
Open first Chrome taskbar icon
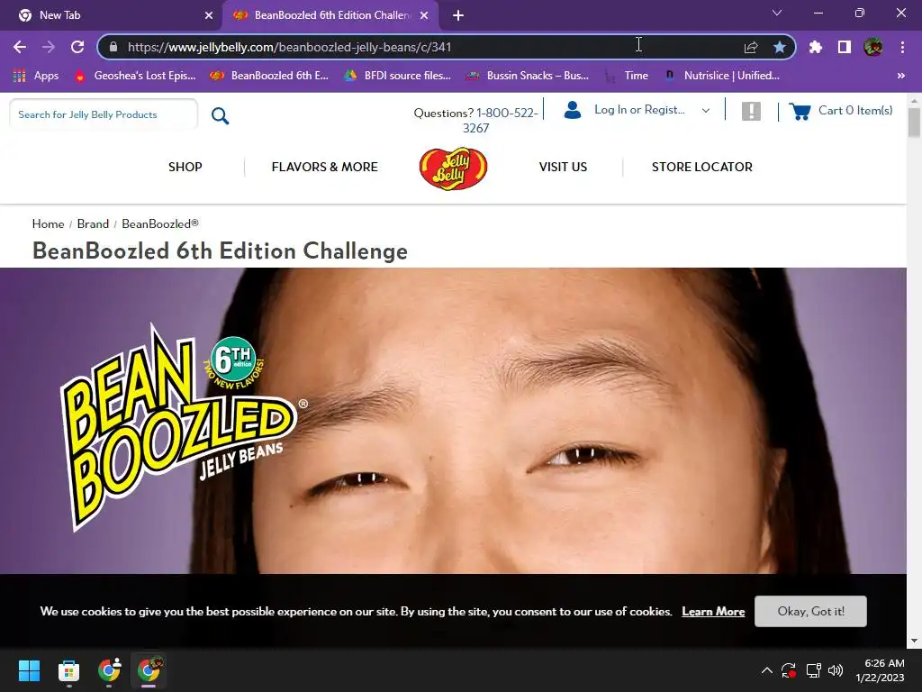pyautogui.click(x=109, y=670)
